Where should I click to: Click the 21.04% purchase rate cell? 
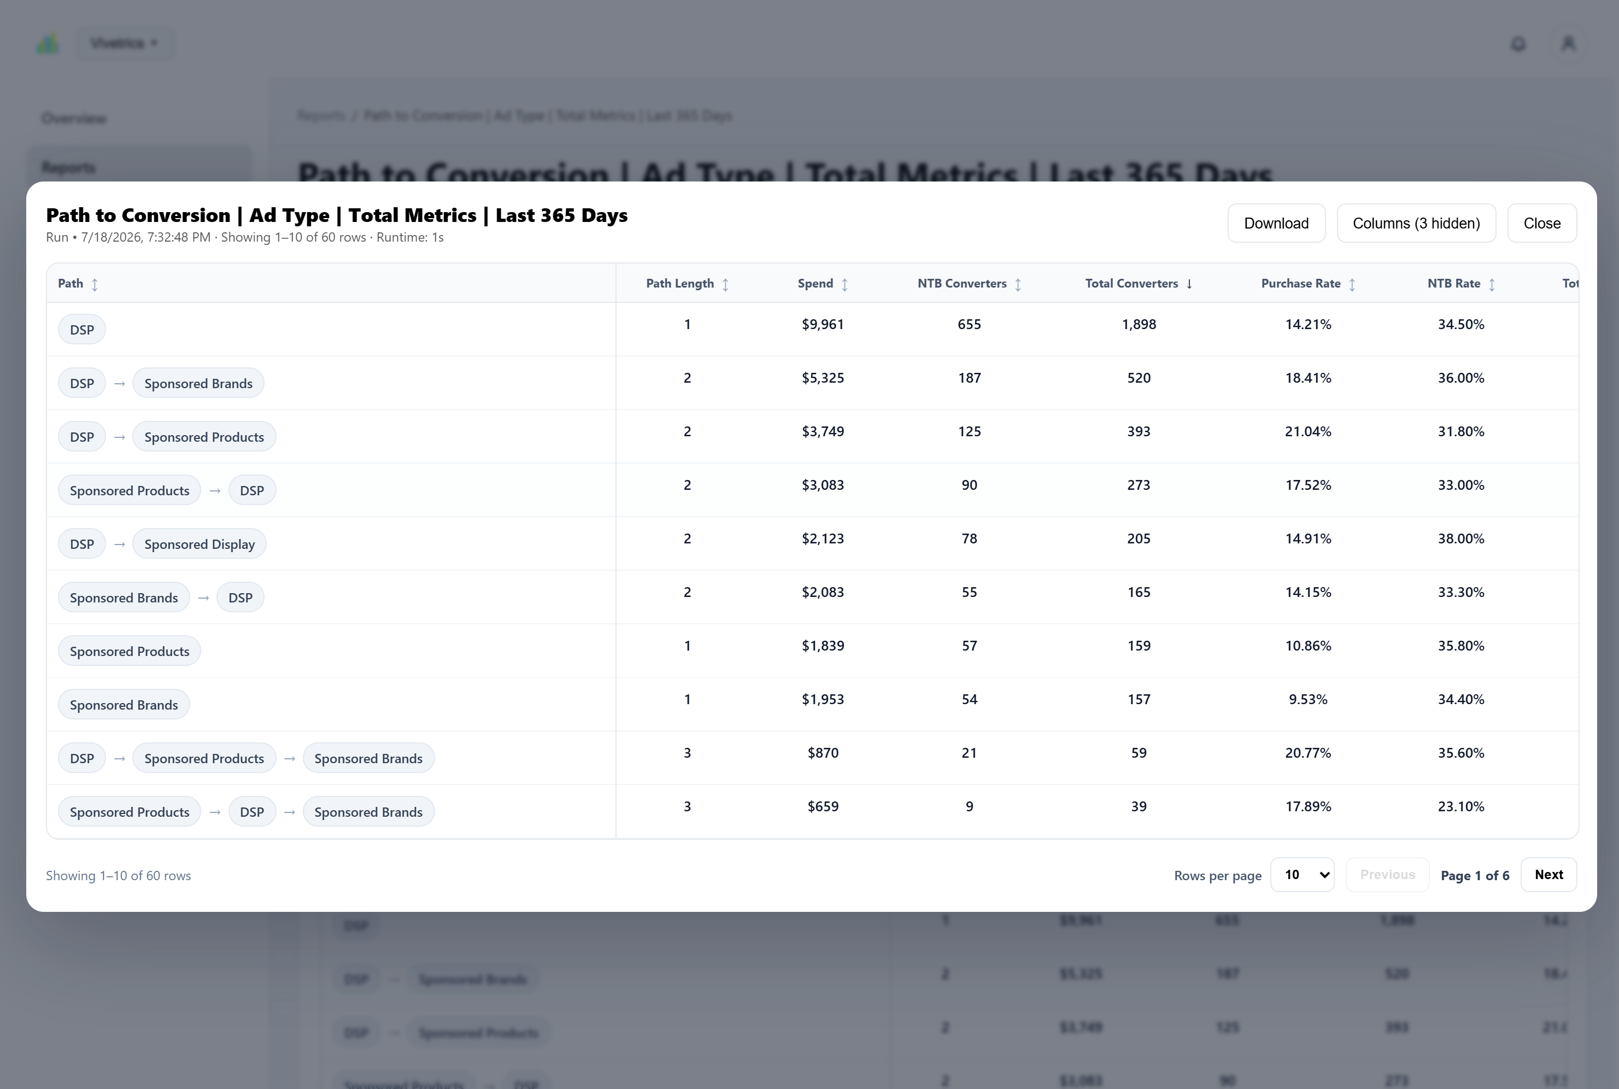pyautogui.click(x=1308, y=431)
